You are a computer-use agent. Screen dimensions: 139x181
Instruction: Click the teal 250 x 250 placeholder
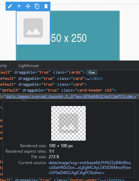point(85,36)
